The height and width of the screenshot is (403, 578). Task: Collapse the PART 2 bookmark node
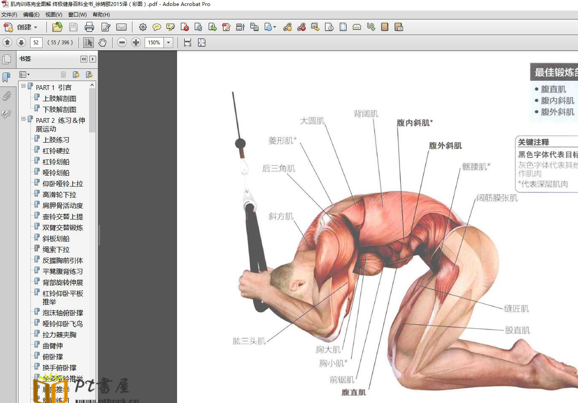pos(24,119)
